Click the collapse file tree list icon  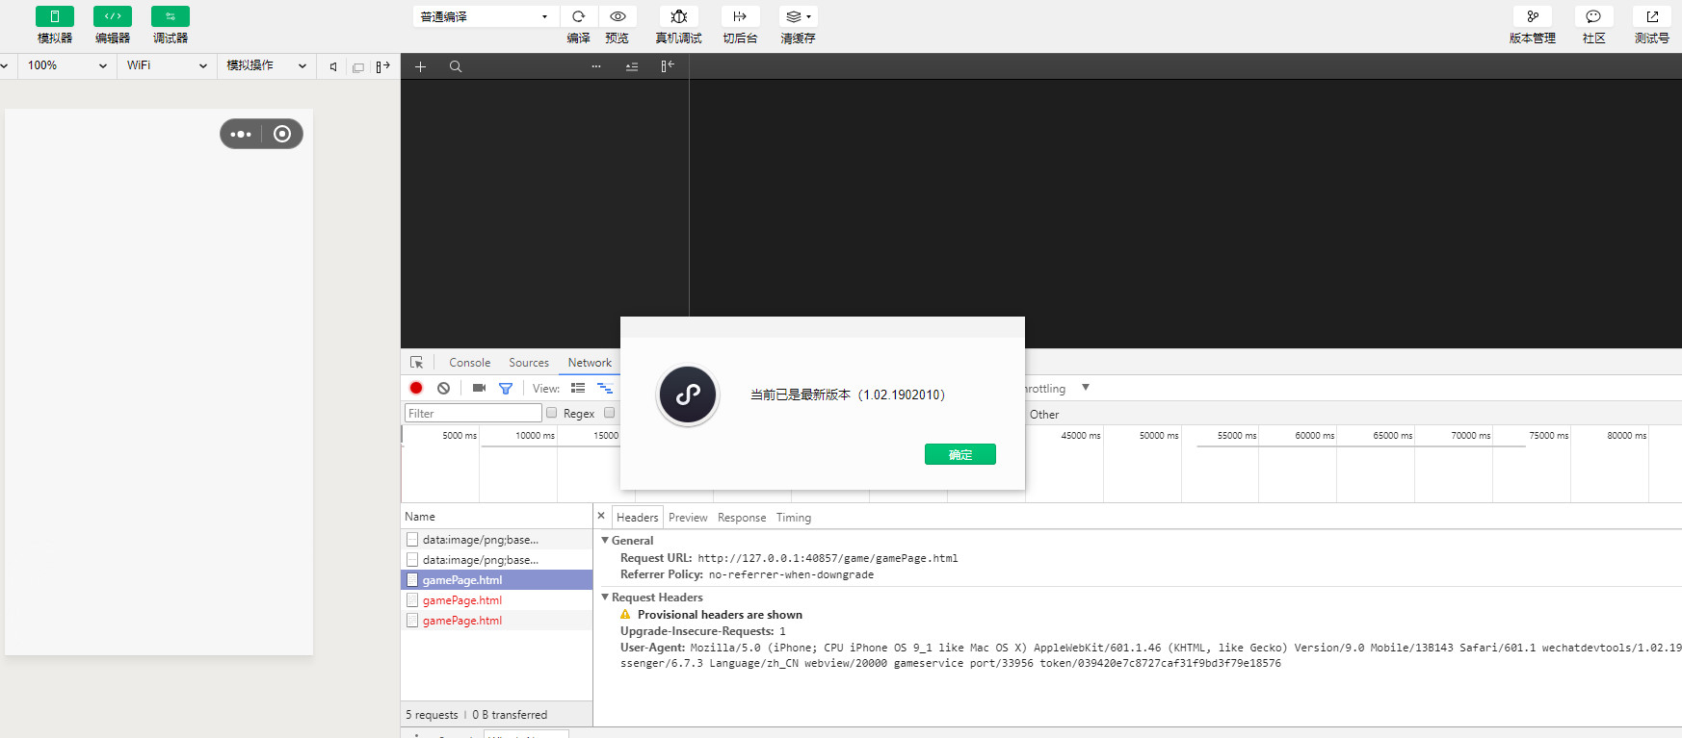632,66
